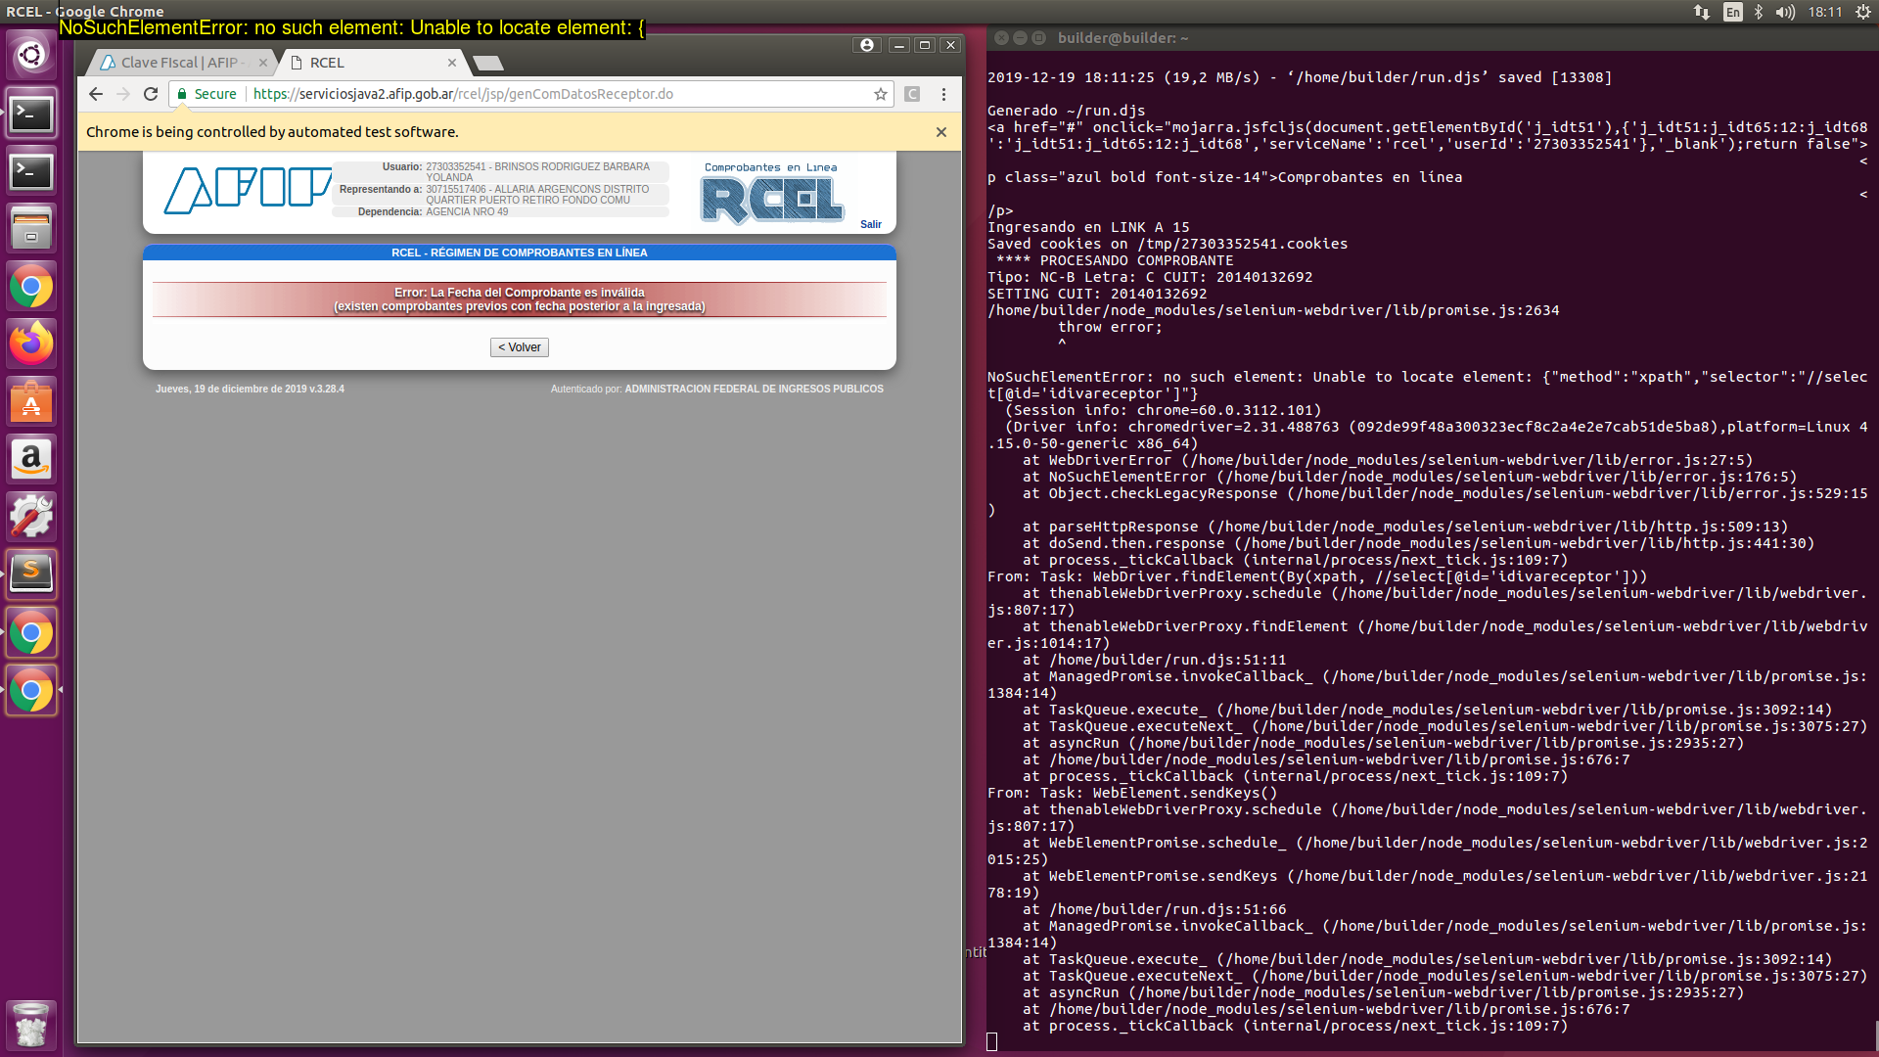The image size is (1879, 1057).
Task: Switch to the bottom Chrome launcher icon
Action: coord(31,691)
